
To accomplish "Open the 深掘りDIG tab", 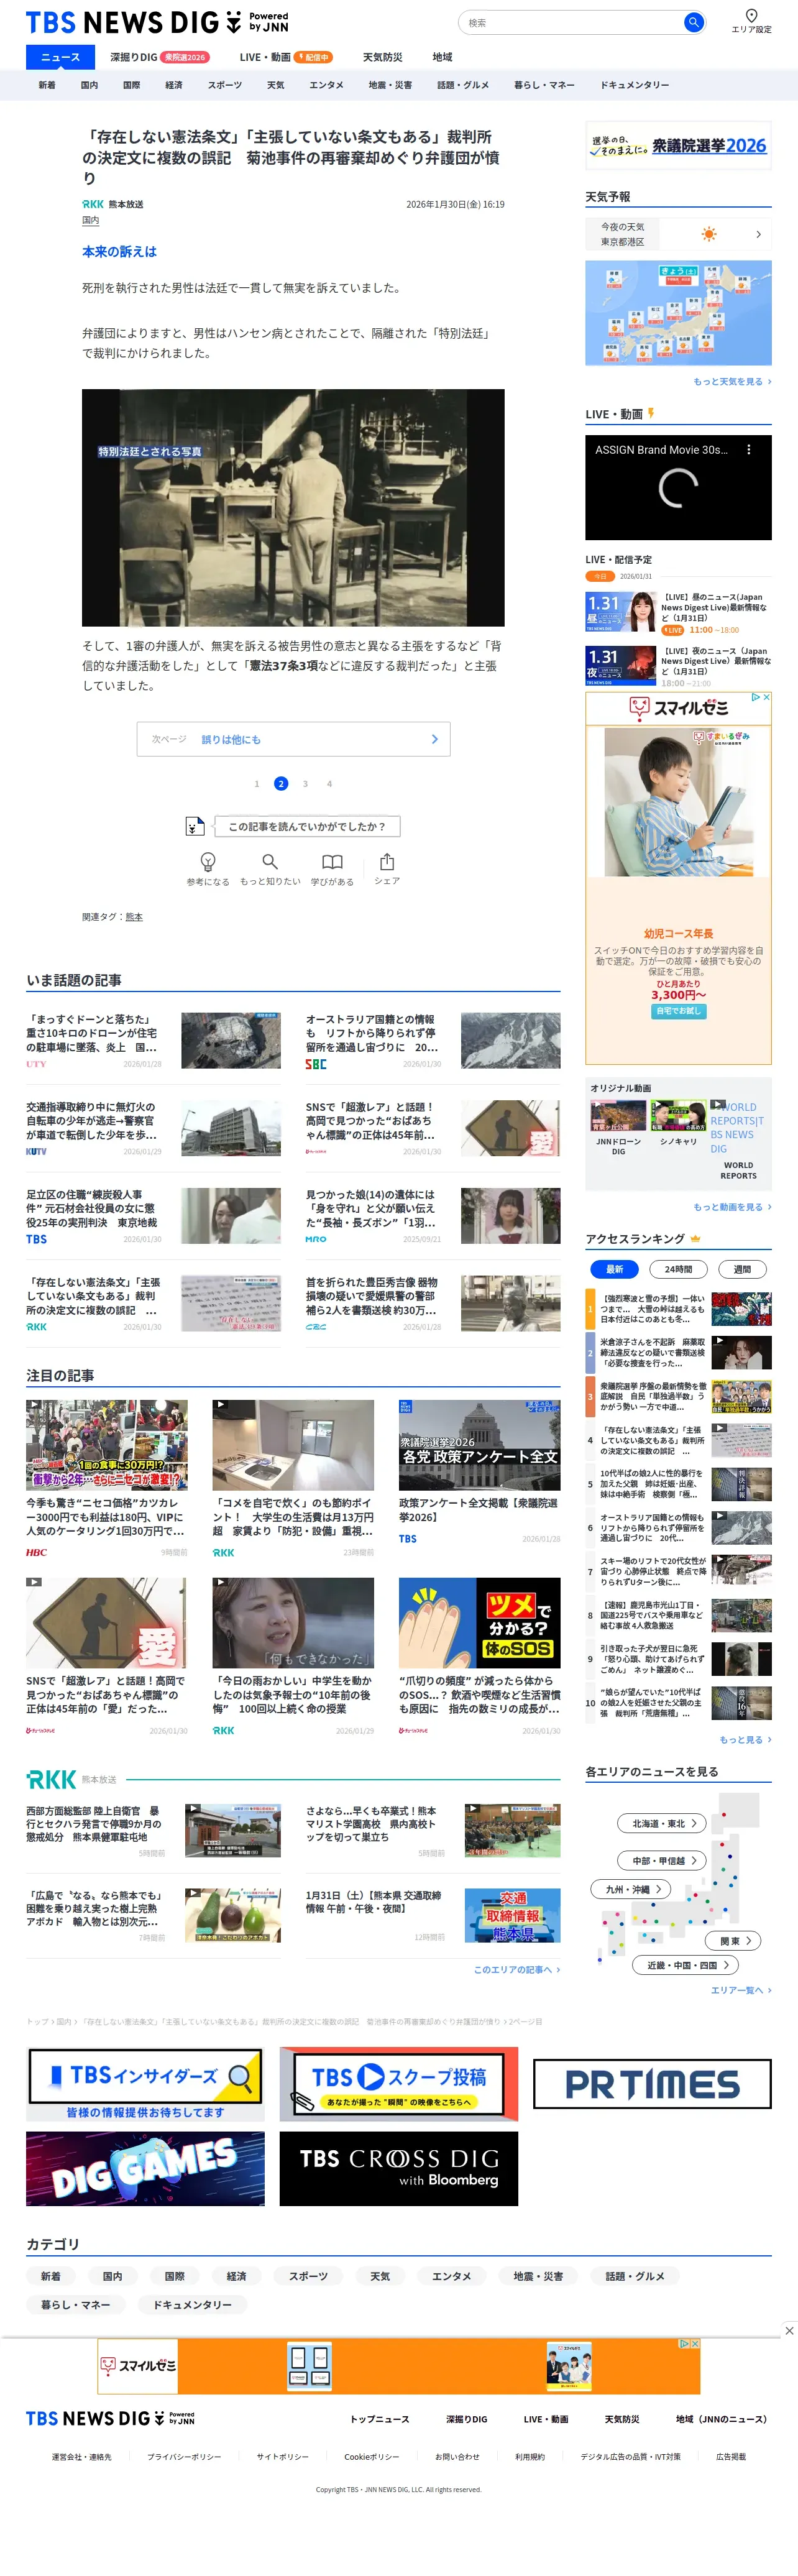I will click(159, 57).
